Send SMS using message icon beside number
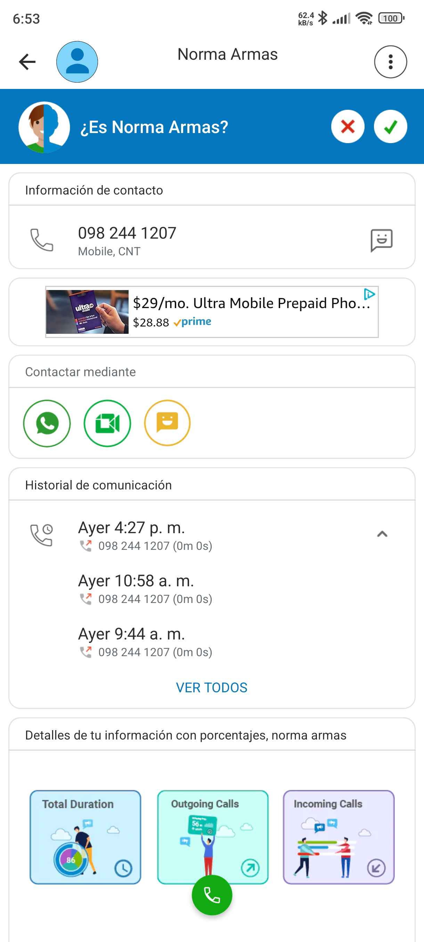This screenshot has width=424, height=942. point(381,240)
